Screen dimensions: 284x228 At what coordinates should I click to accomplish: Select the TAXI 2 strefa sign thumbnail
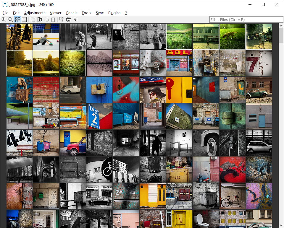click(x=99, y=116)
